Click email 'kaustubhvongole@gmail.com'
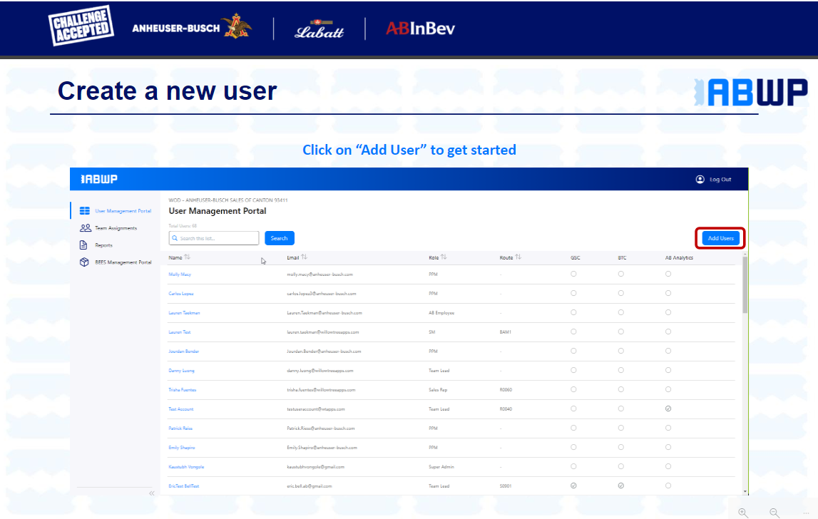818x519 pixels. (x=316, y=467)
